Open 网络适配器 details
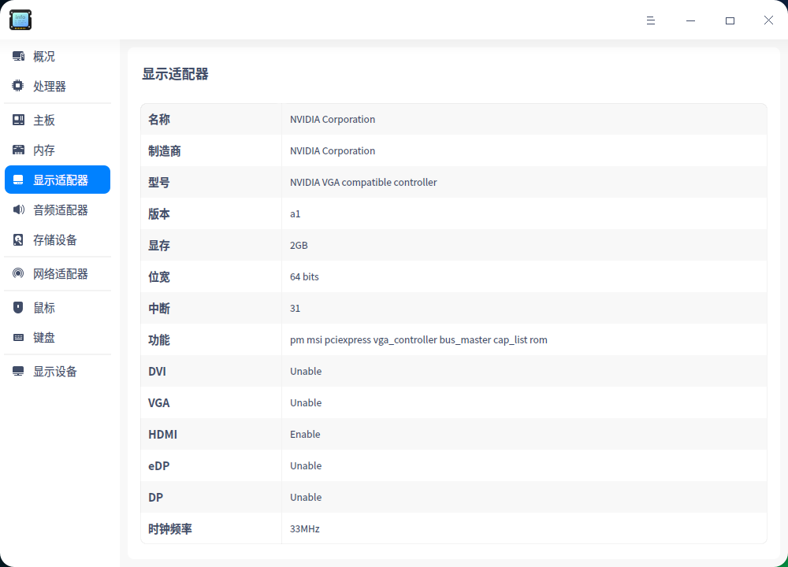This screenshot has width=788, height=567. 58,274
